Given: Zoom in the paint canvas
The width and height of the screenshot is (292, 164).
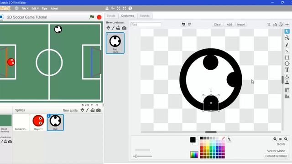Looking at the screenshot, I should pyautogui.click(x=286, y=139).
